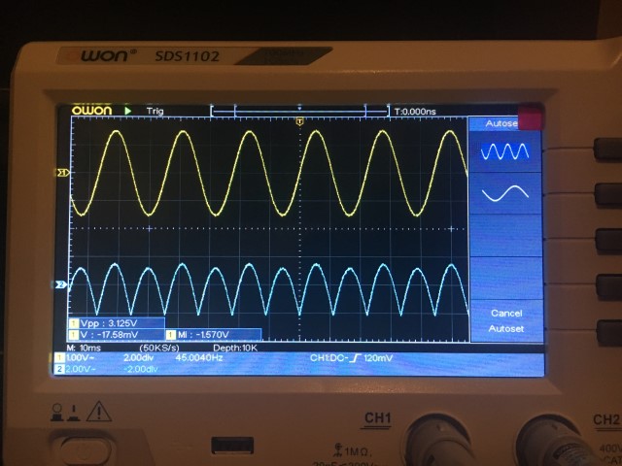The image size is (622, 466).
Task: Click the CH1 vertical knob
Action: (439, 442)
